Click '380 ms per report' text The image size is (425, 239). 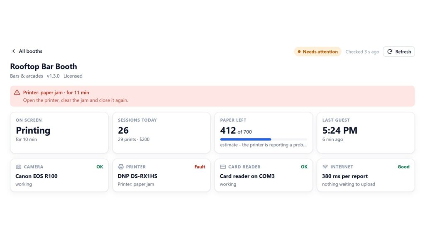pyautogui.click(x=345, y=176)
